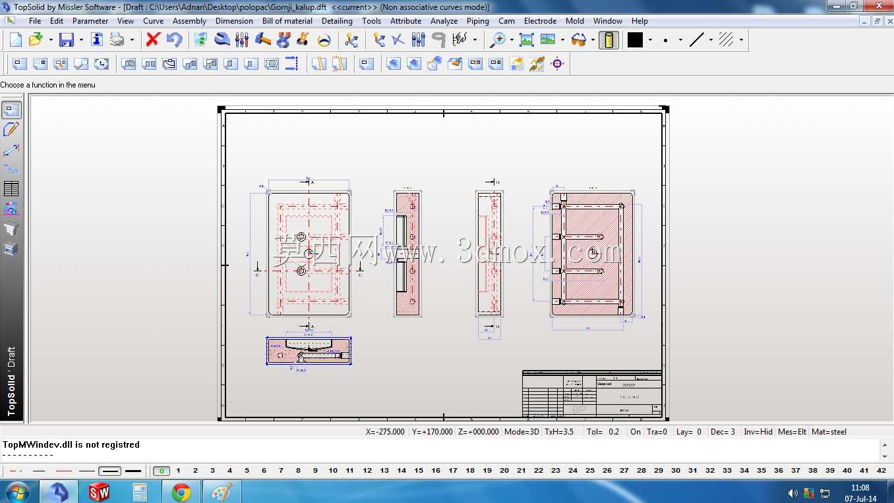The width and height of the screenshot is (894, 503).
Task: Click the magnifier detail view icon in the second toolbar
Action: pyautogui.click(x=81, y=64)
